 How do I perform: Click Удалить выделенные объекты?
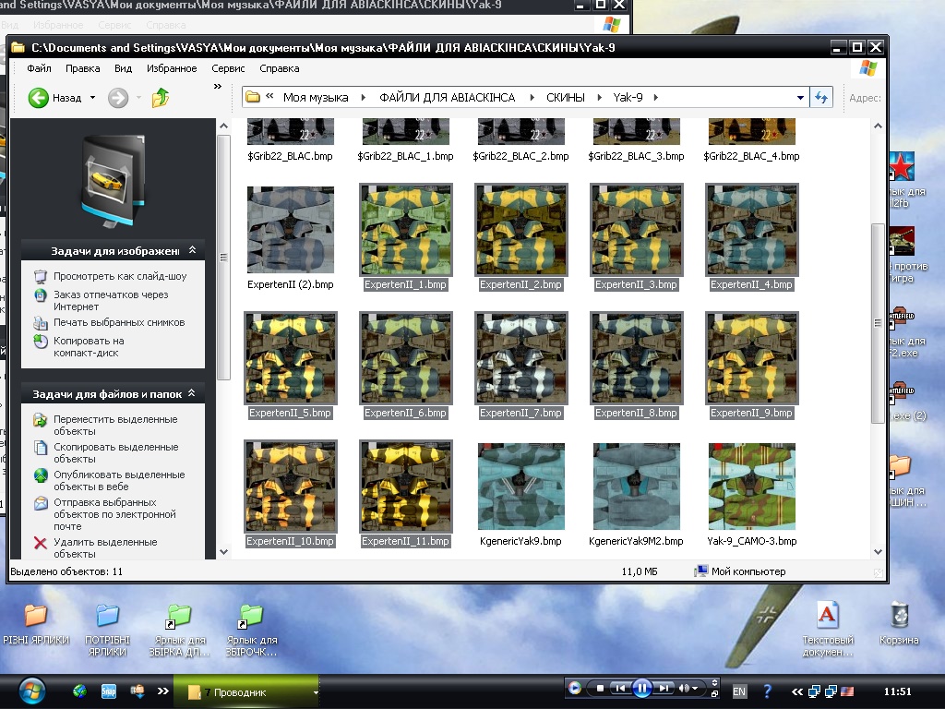pyautogui.click(x=105, y=547)
